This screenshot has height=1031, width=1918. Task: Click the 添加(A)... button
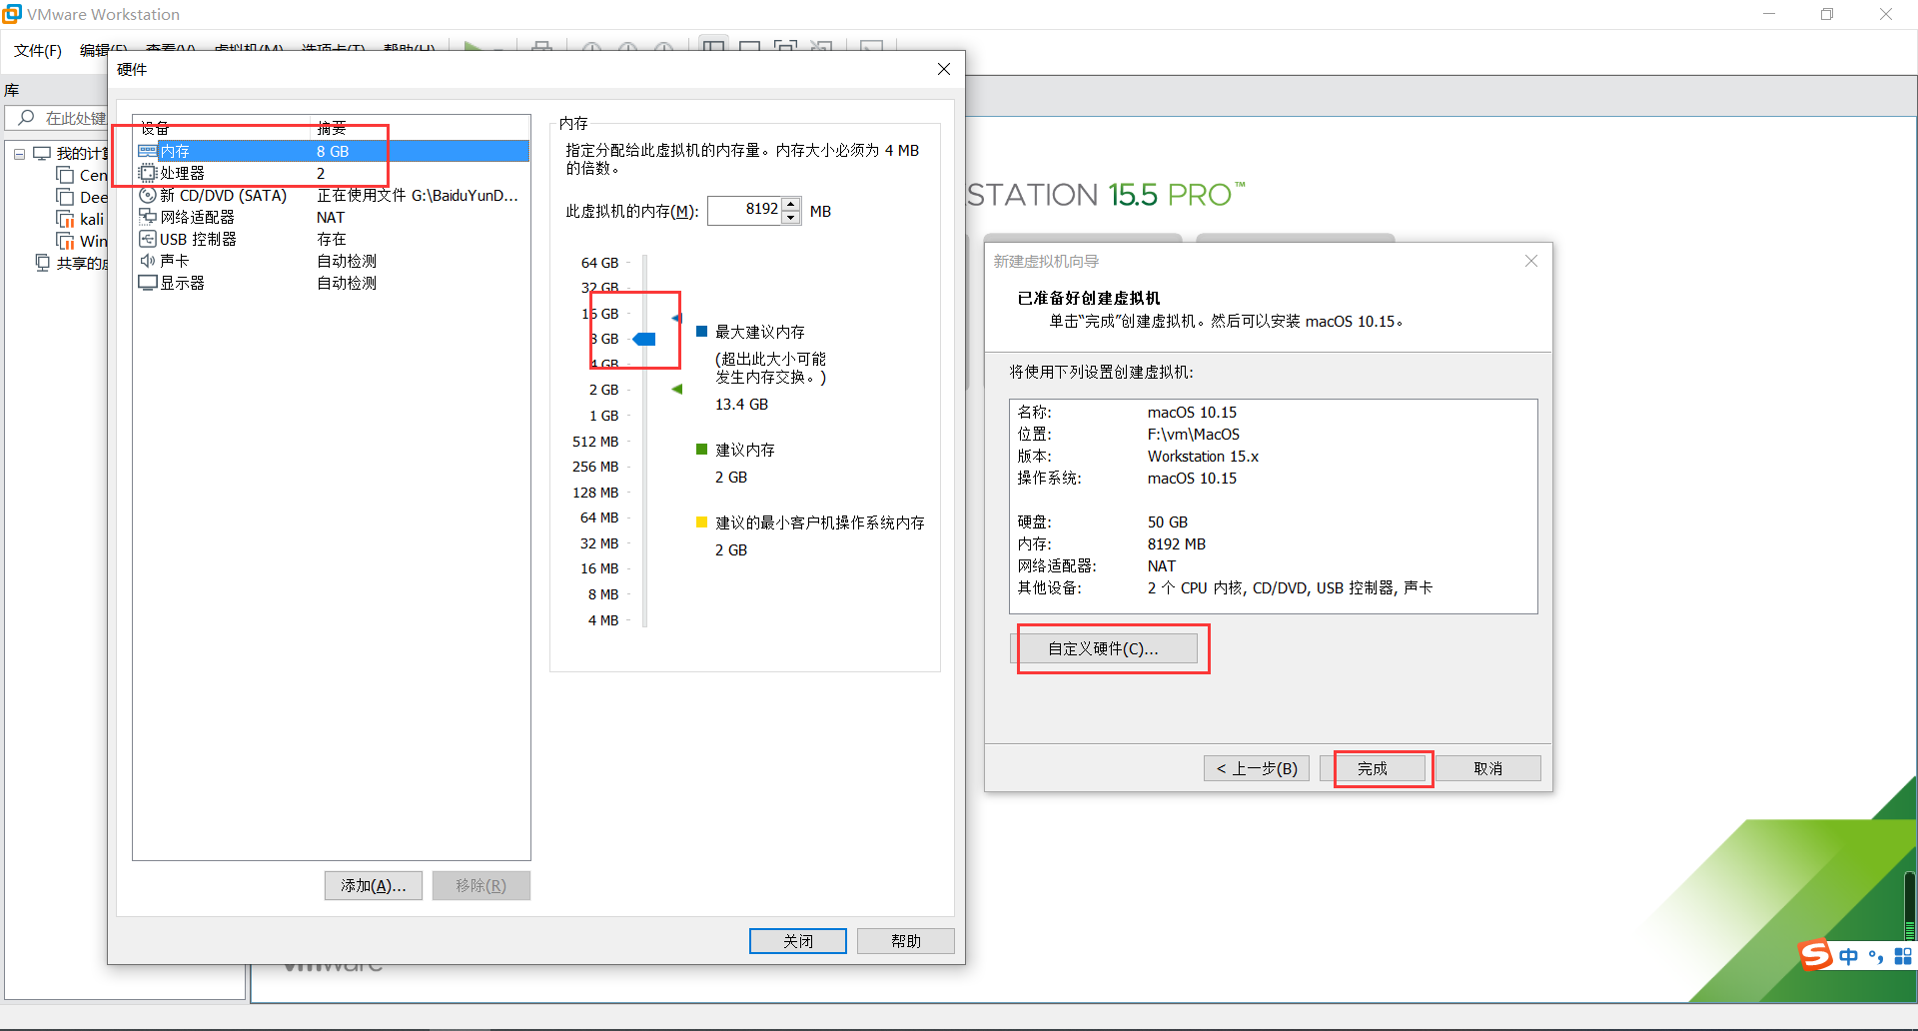click(x=374, y=886)
